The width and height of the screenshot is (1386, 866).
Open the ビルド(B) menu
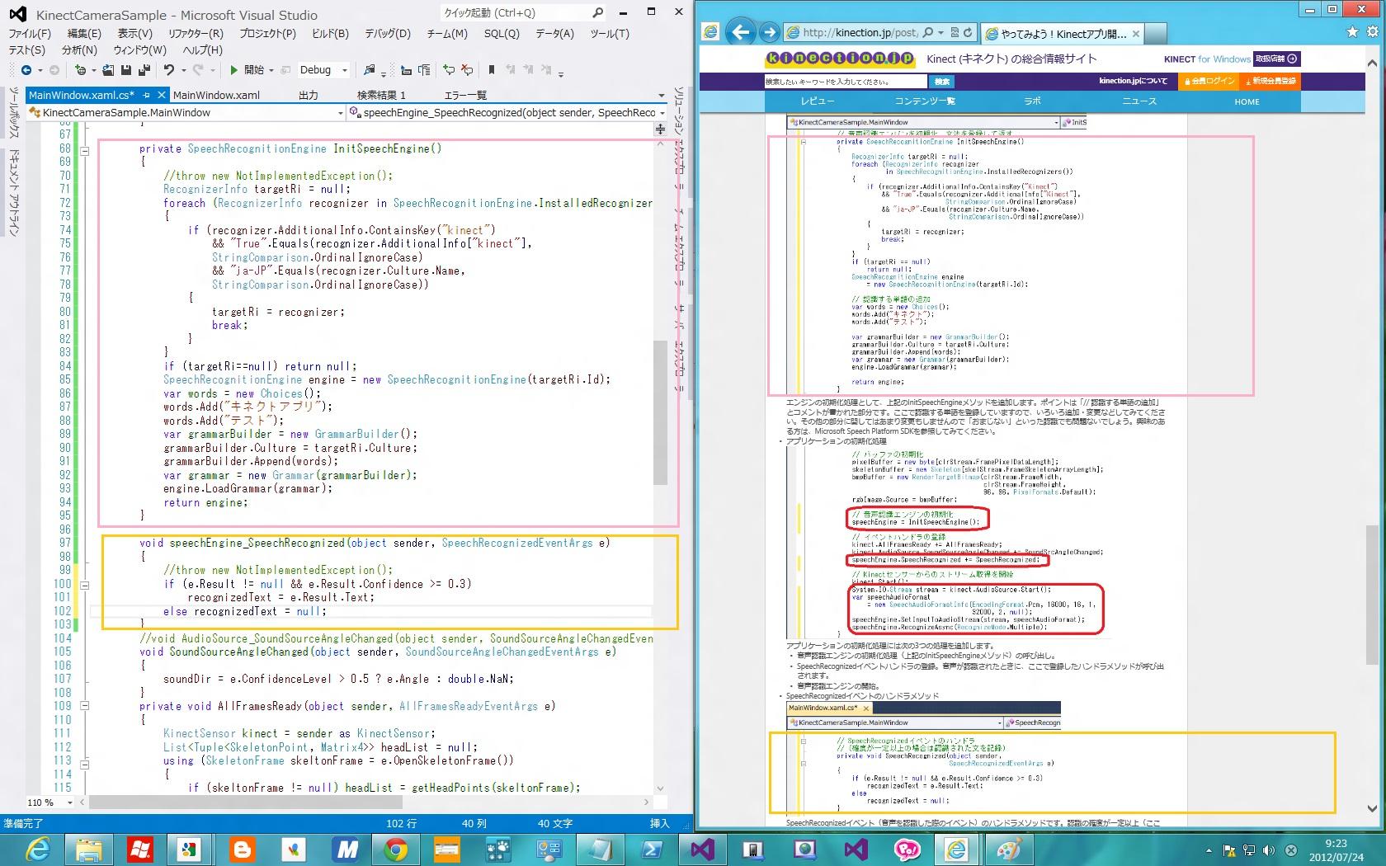click(x=330, y=33)
